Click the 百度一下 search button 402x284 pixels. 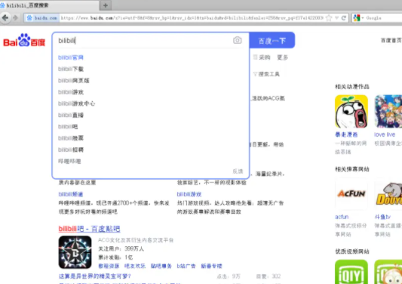tap(272, 41)
